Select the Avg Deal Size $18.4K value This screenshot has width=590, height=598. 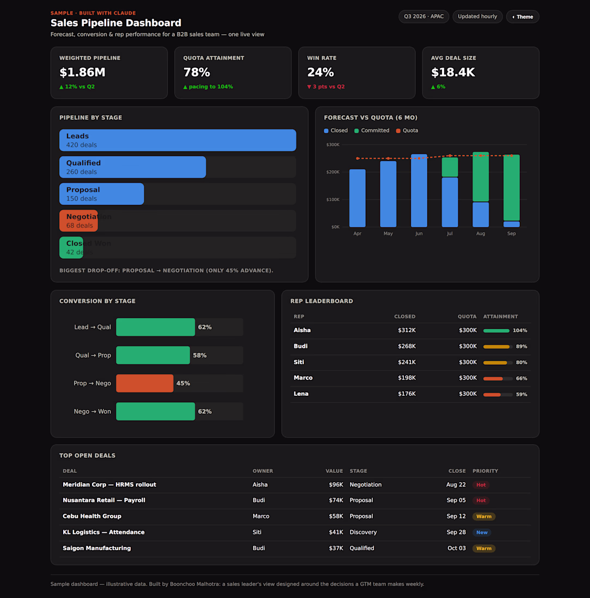coord(453,72)
